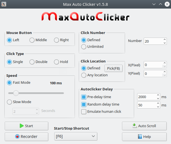The height and width of the screenshot is (144, 171).
Task: Choose Single click type
Action: coord(15,62)
